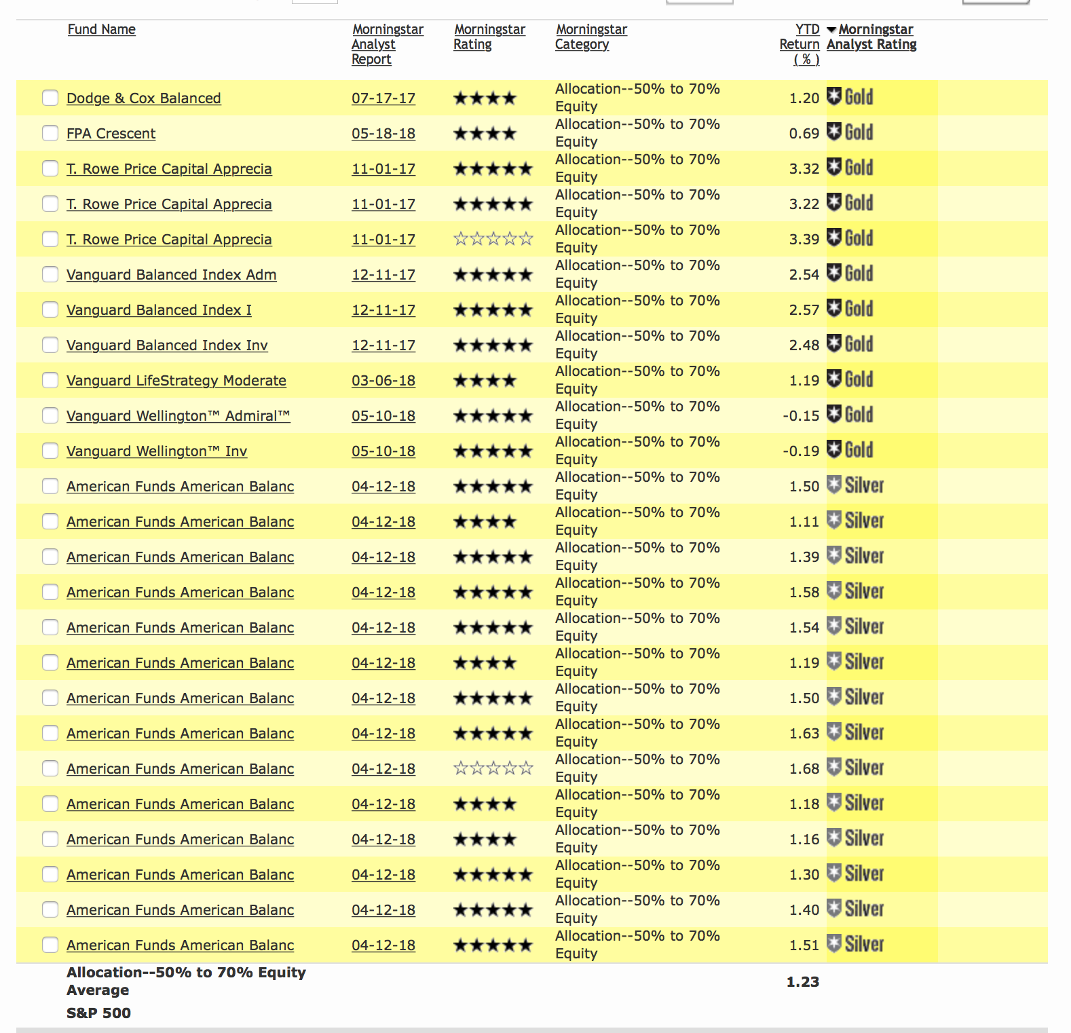The image size is (1071, 1033).
Task: Click the Silver badge in the 1.19 Silver row
Action: [855, 662]
